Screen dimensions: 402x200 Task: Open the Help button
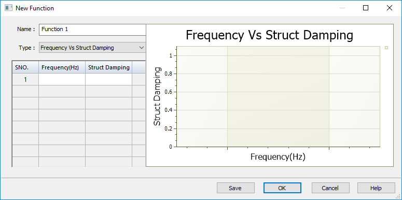376,188
